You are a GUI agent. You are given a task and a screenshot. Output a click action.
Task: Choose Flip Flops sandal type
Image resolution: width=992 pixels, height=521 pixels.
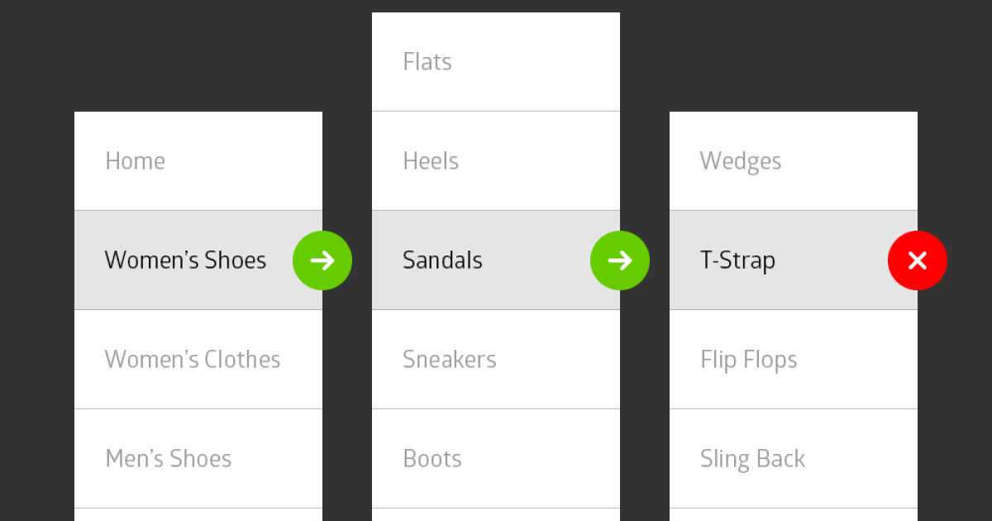749,360
